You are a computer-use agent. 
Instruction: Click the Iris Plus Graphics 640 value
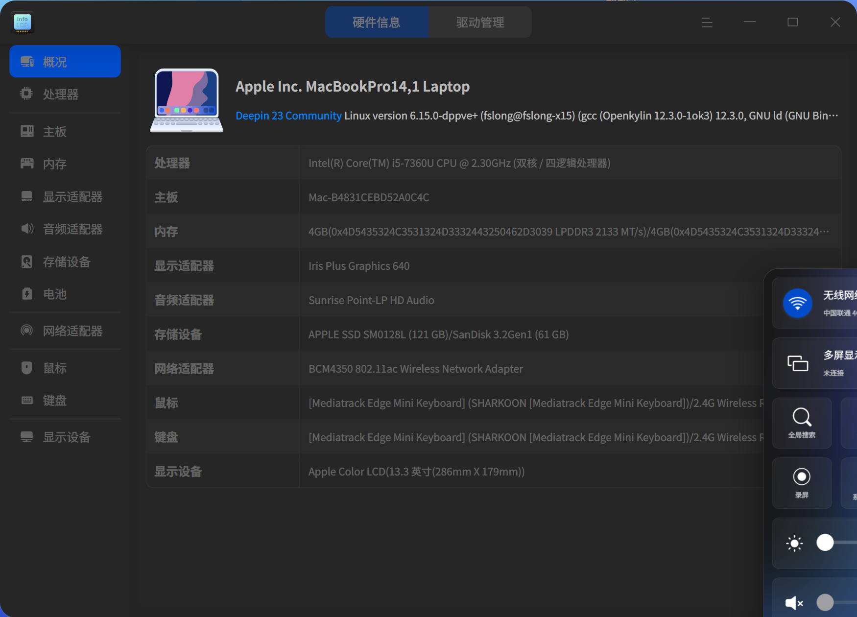coord(359,266)
